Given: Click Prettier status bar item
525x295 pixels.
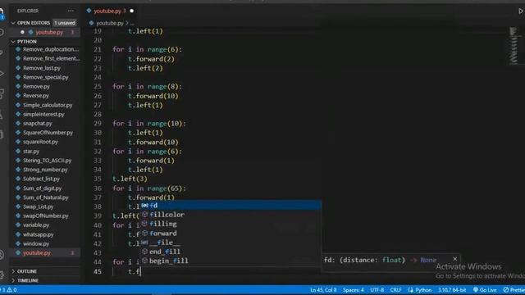Looking at the screenshot, I should [514, 290].
